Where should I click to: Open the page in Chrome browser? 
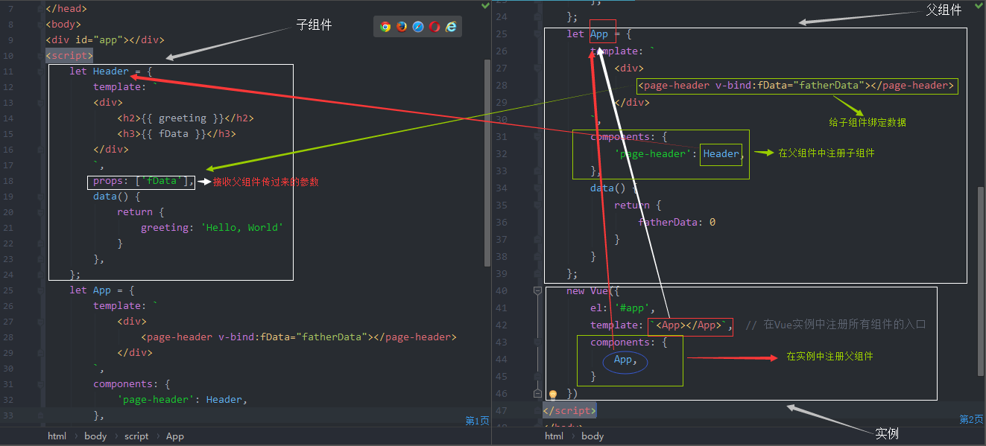[385, 27]
